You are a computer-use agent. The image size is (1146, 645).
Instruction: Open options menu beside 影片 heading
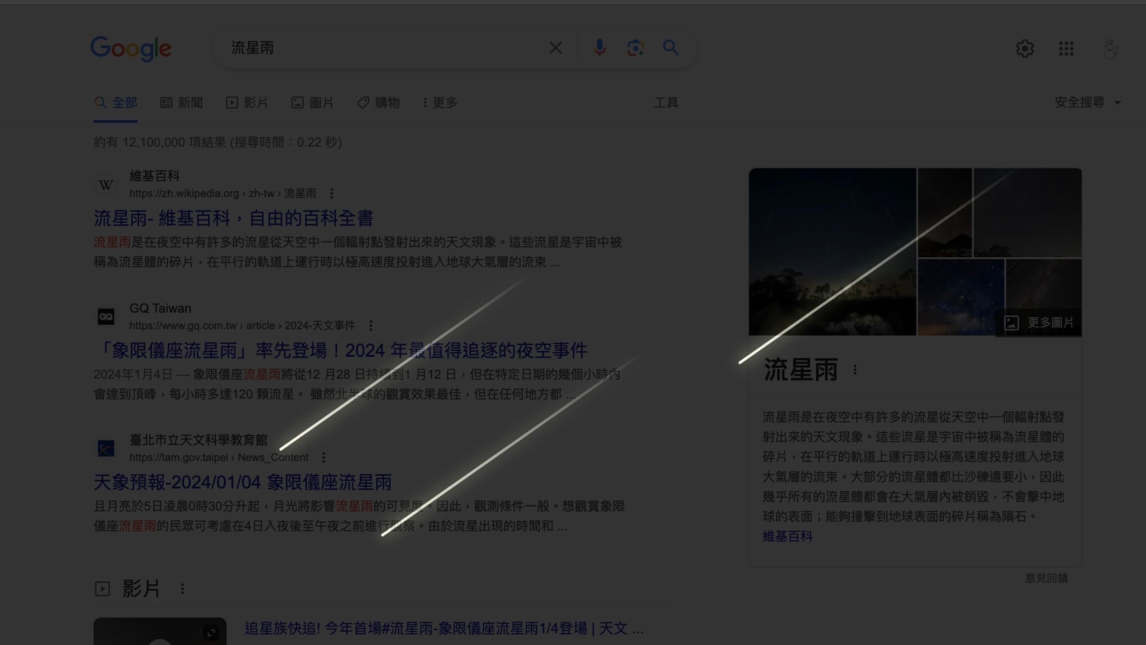[183, 589]
